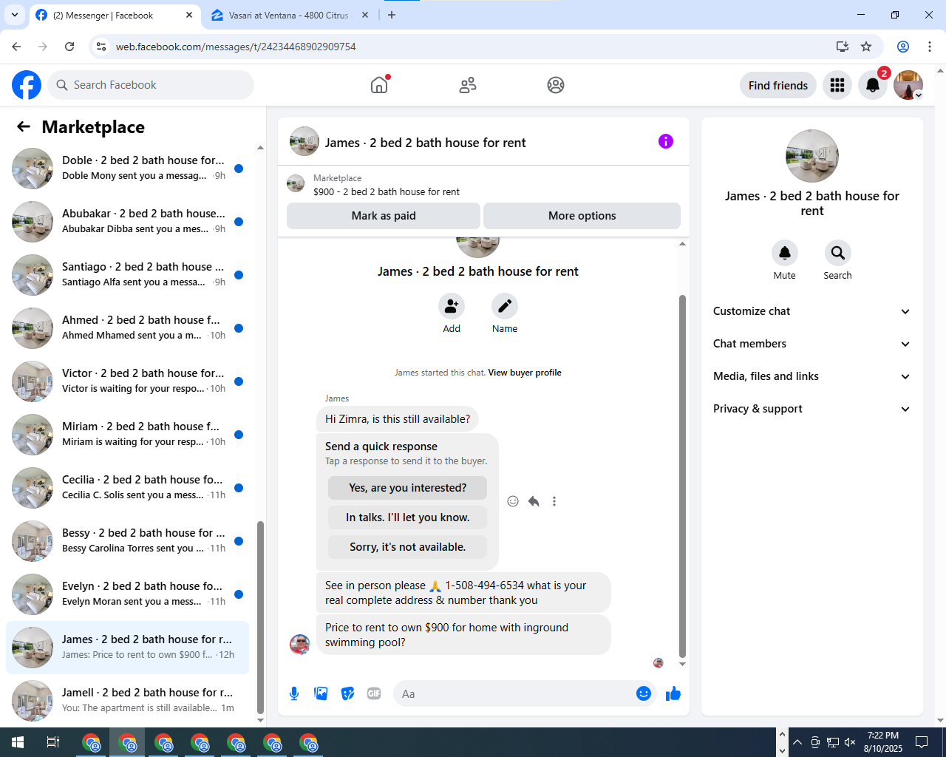
Task: Expand the Chat members section
Action: (812, 344)
